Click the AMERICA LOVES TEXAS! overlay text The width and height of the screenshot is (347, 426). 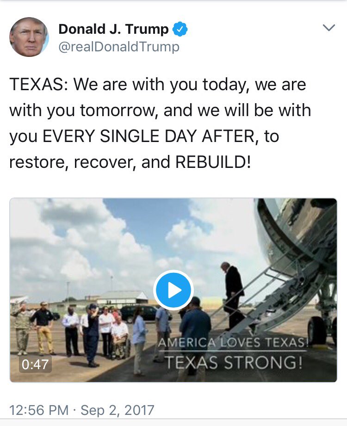click(233, 342)
